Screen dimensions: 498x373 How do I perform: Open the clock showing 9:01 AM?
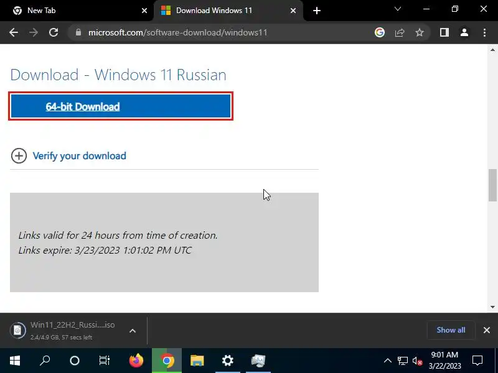[444, 361]
